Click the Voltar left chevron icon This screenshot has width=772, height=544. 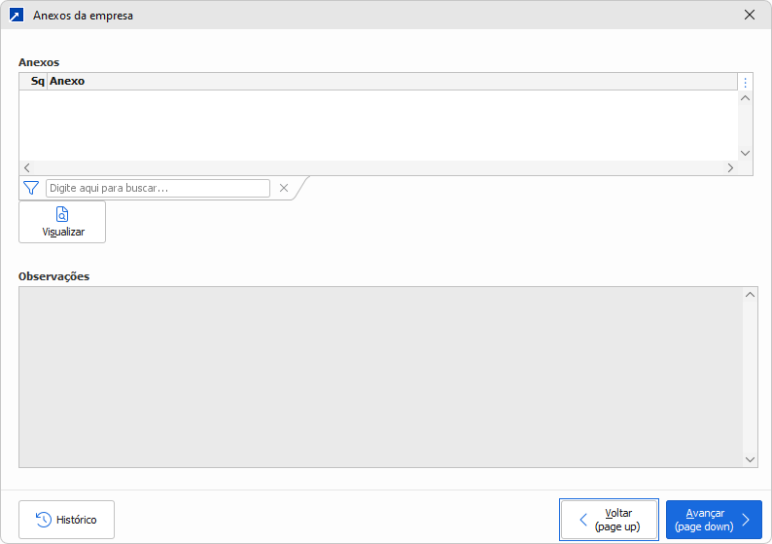tap(583, 520)
